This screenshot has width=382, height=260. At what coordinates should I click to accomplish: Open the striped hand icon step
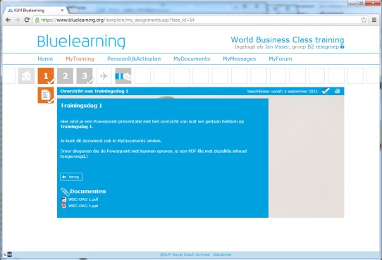123,75
